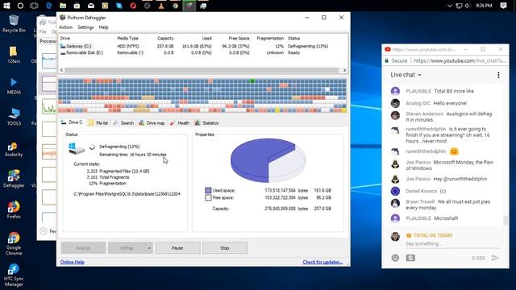The image size is (516, 290).
Task: Open the TOOLS desktop shortcut
Action: click(14, 117)
